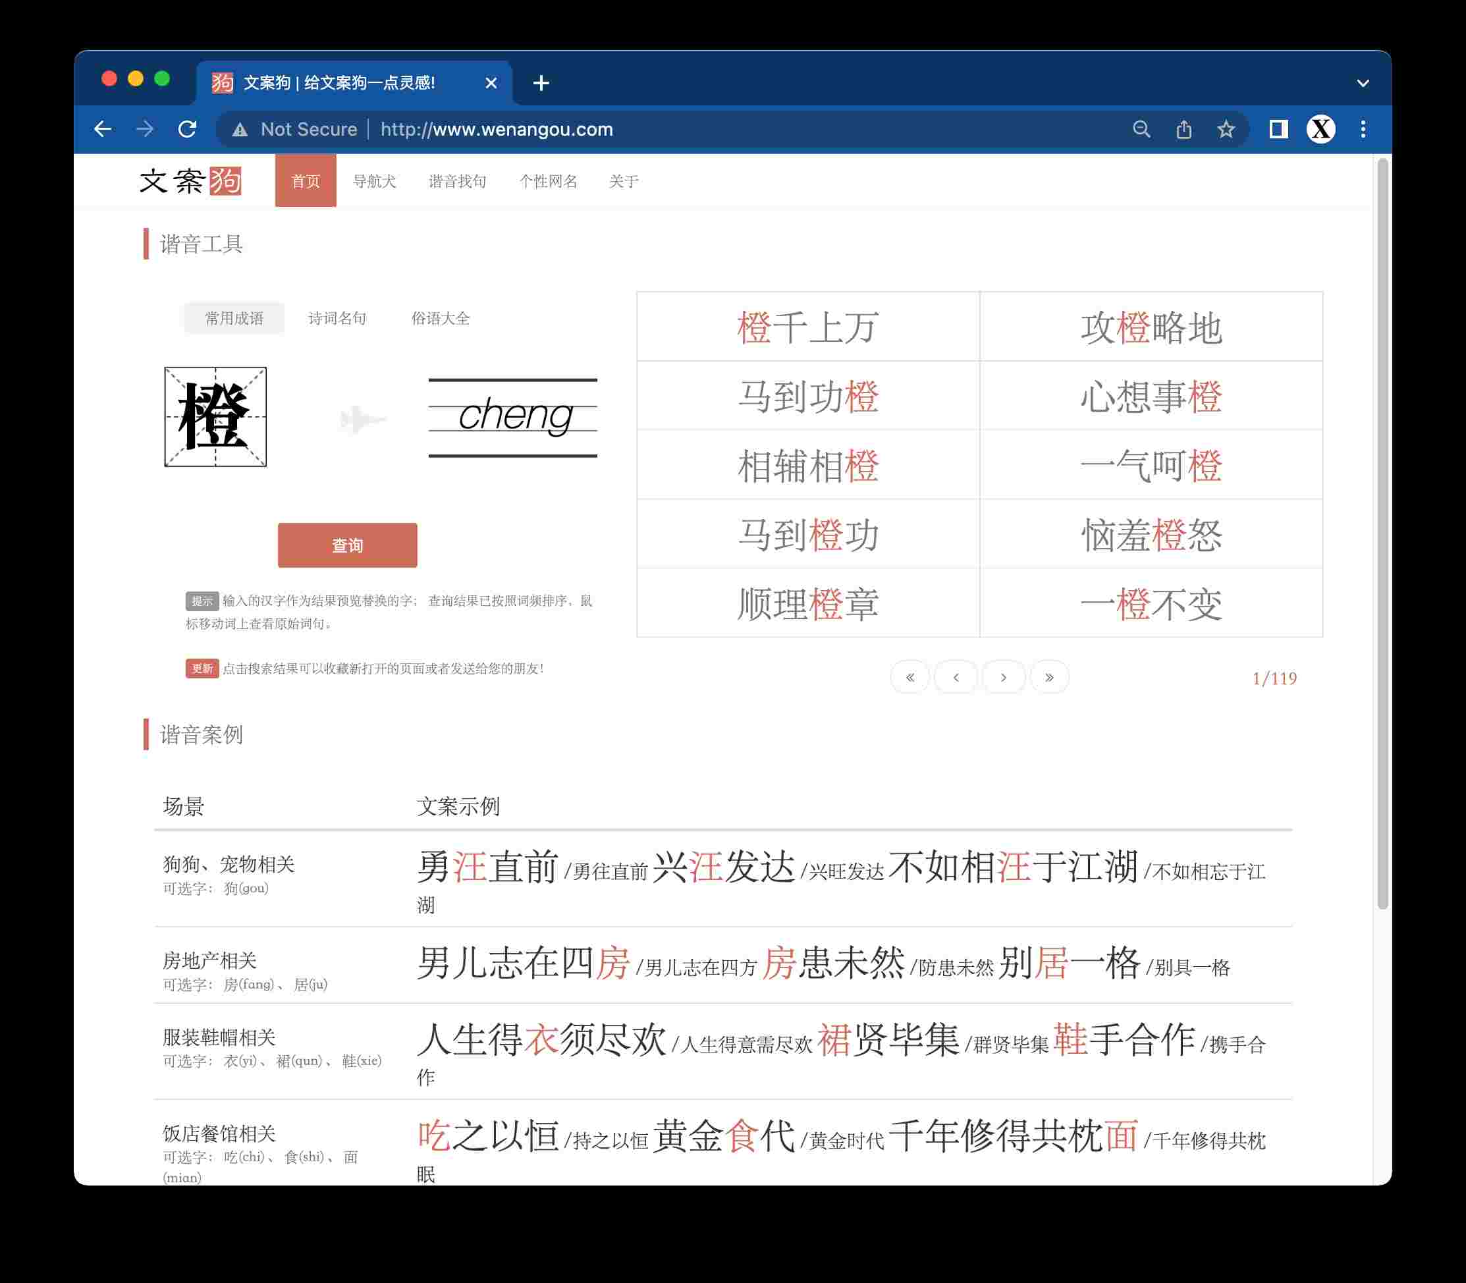Open result 恼羞橙怒
Screen dimensions: 1466x1283
pos(1151,534)
